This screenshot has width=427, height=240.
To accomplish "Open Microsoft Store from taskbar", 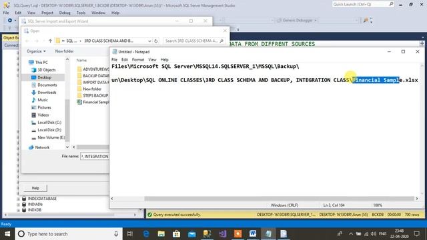I will (176, 234).
